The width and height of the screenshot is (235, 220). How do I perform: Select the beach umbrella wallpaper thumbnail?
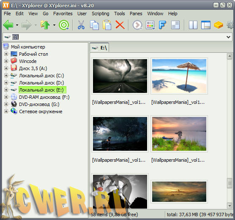(179, 76)
